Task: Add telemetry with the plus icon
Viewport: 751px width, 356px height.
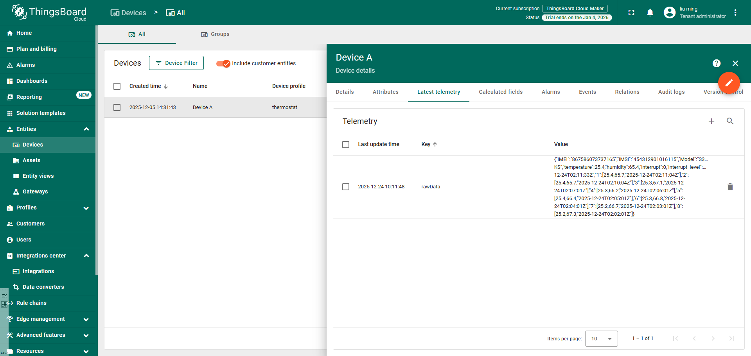Action: [711, 121]
